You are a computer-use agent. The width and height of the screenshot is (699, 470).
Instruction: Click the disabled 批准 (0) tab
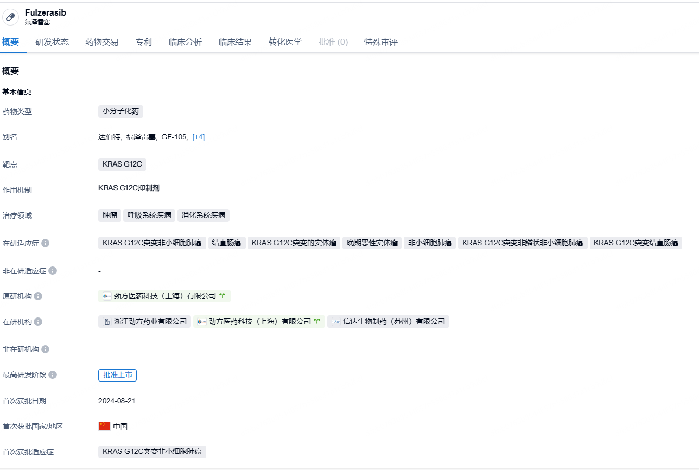pyautogui.click(x=333, y=42)
